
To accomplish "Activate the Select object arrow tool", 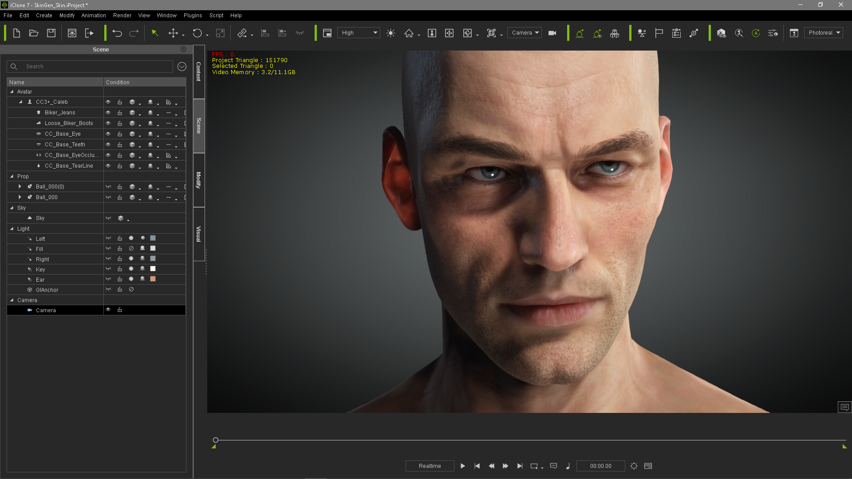I will (155, 33).
